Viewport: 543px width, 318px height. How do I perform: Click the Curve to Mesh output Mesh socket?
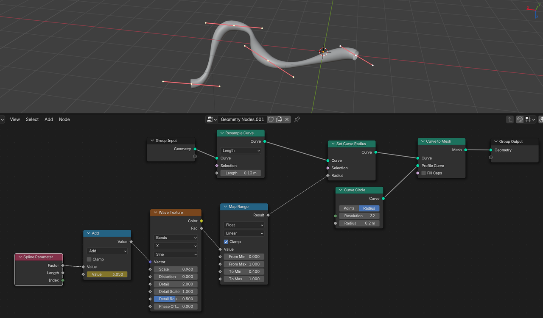point(466,150)
